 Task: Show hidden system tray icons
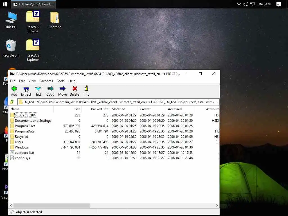(x=239, y=4)
